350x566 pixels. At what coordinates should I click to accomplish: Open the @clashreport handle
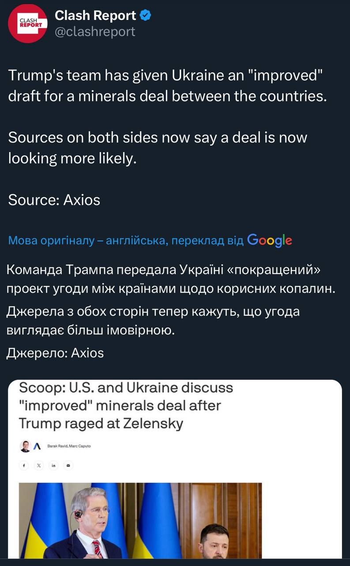(x=95, y=32)
